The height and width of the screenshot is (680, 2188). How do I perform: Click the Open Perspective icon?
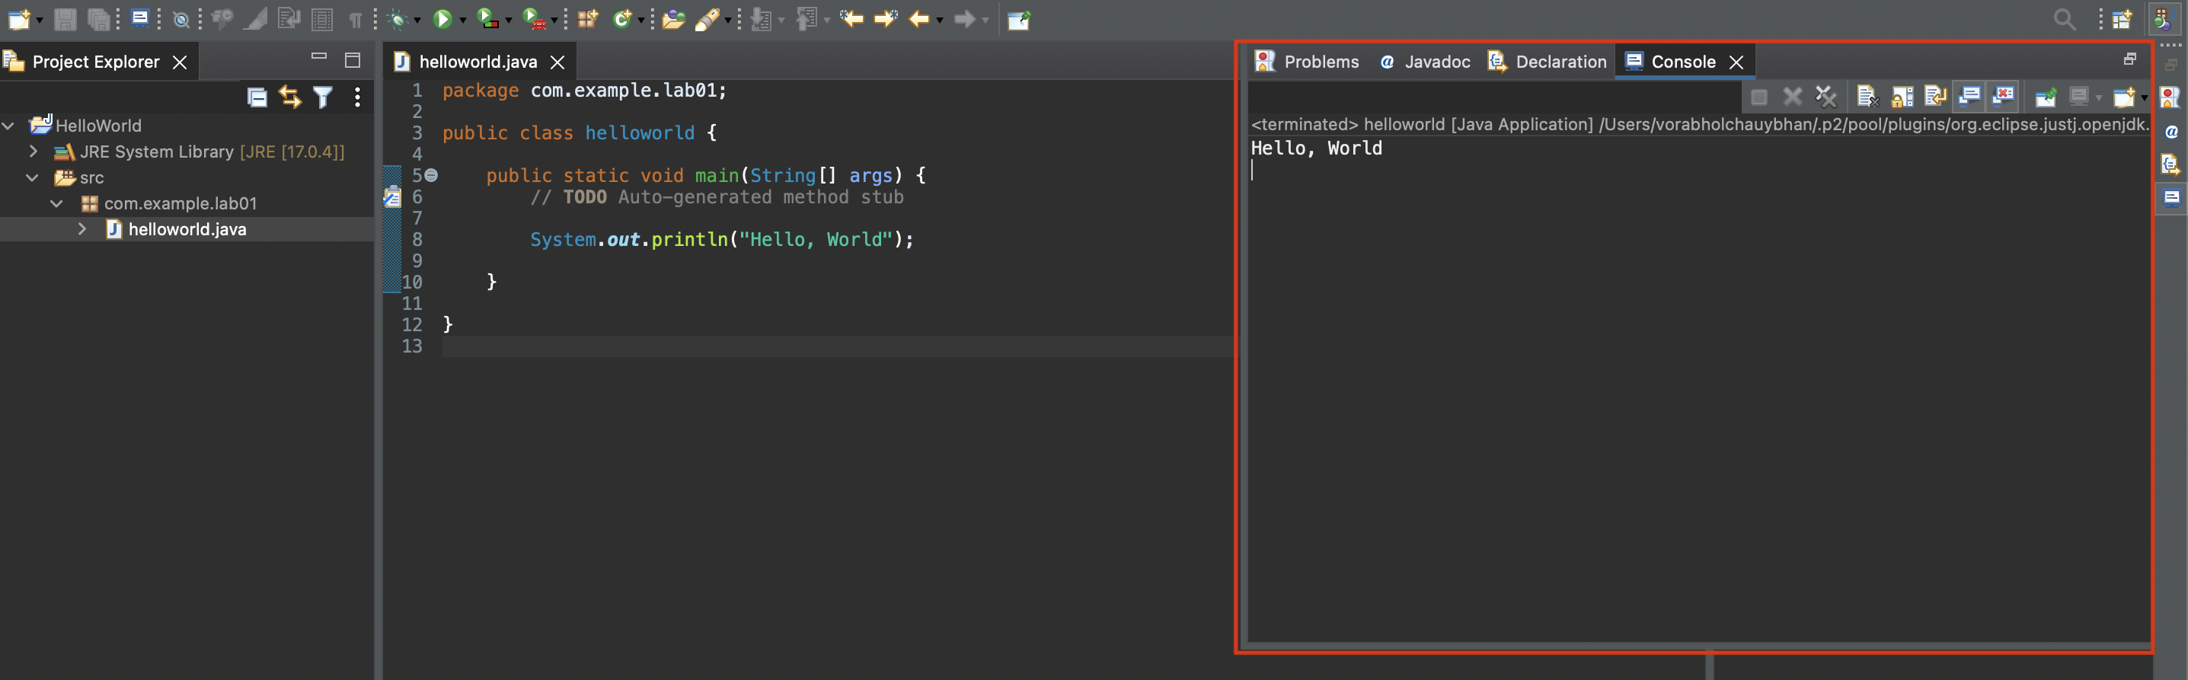point(2122,19)
